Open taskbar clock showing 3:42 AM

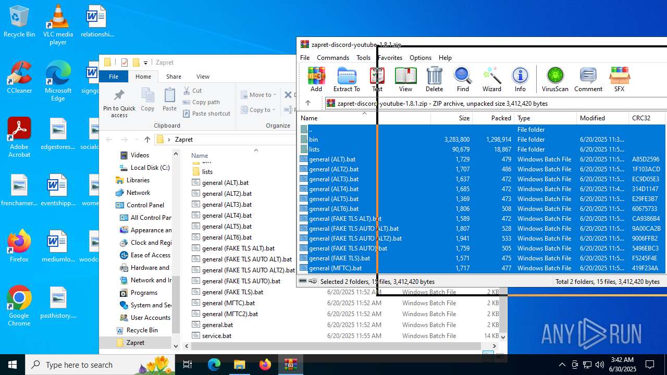tap(622, 365)
